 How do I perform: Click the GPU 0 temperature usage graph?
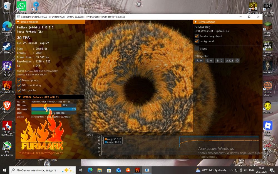(180, 145)
